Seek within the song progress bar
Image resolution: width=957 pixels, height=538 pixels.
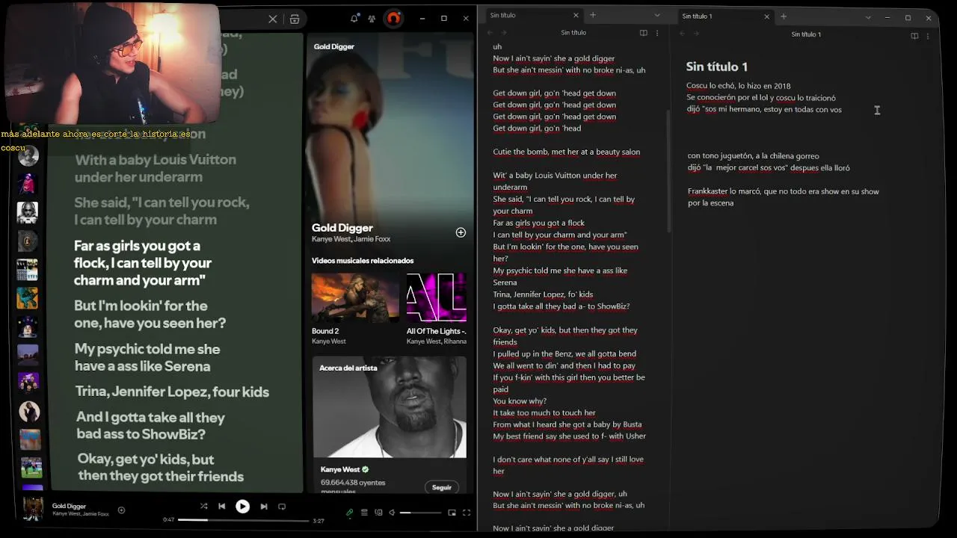(x=244, y=520)
